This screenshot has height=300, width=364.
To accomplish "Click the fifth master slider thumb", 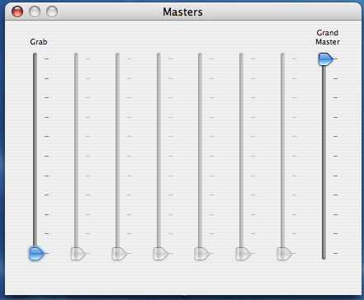I will pos(202,253).
